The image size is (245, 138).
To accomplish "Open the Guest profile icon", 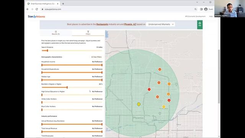I will click(x=206, y=9).
